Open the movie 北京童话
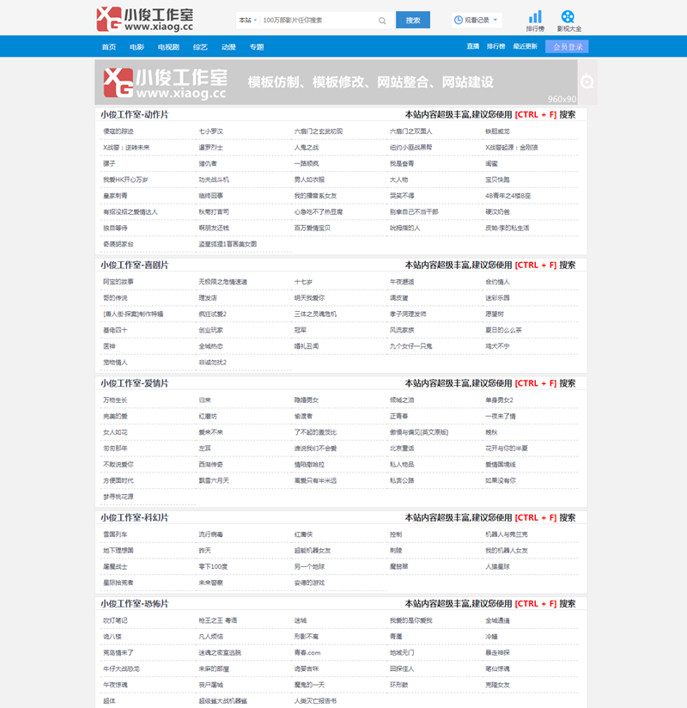687x708 pixels. pyautogui.click(x=402, y=449)
